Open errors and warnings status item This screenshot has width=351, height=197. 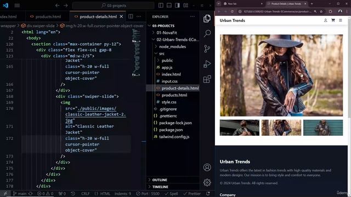point(45,194)
